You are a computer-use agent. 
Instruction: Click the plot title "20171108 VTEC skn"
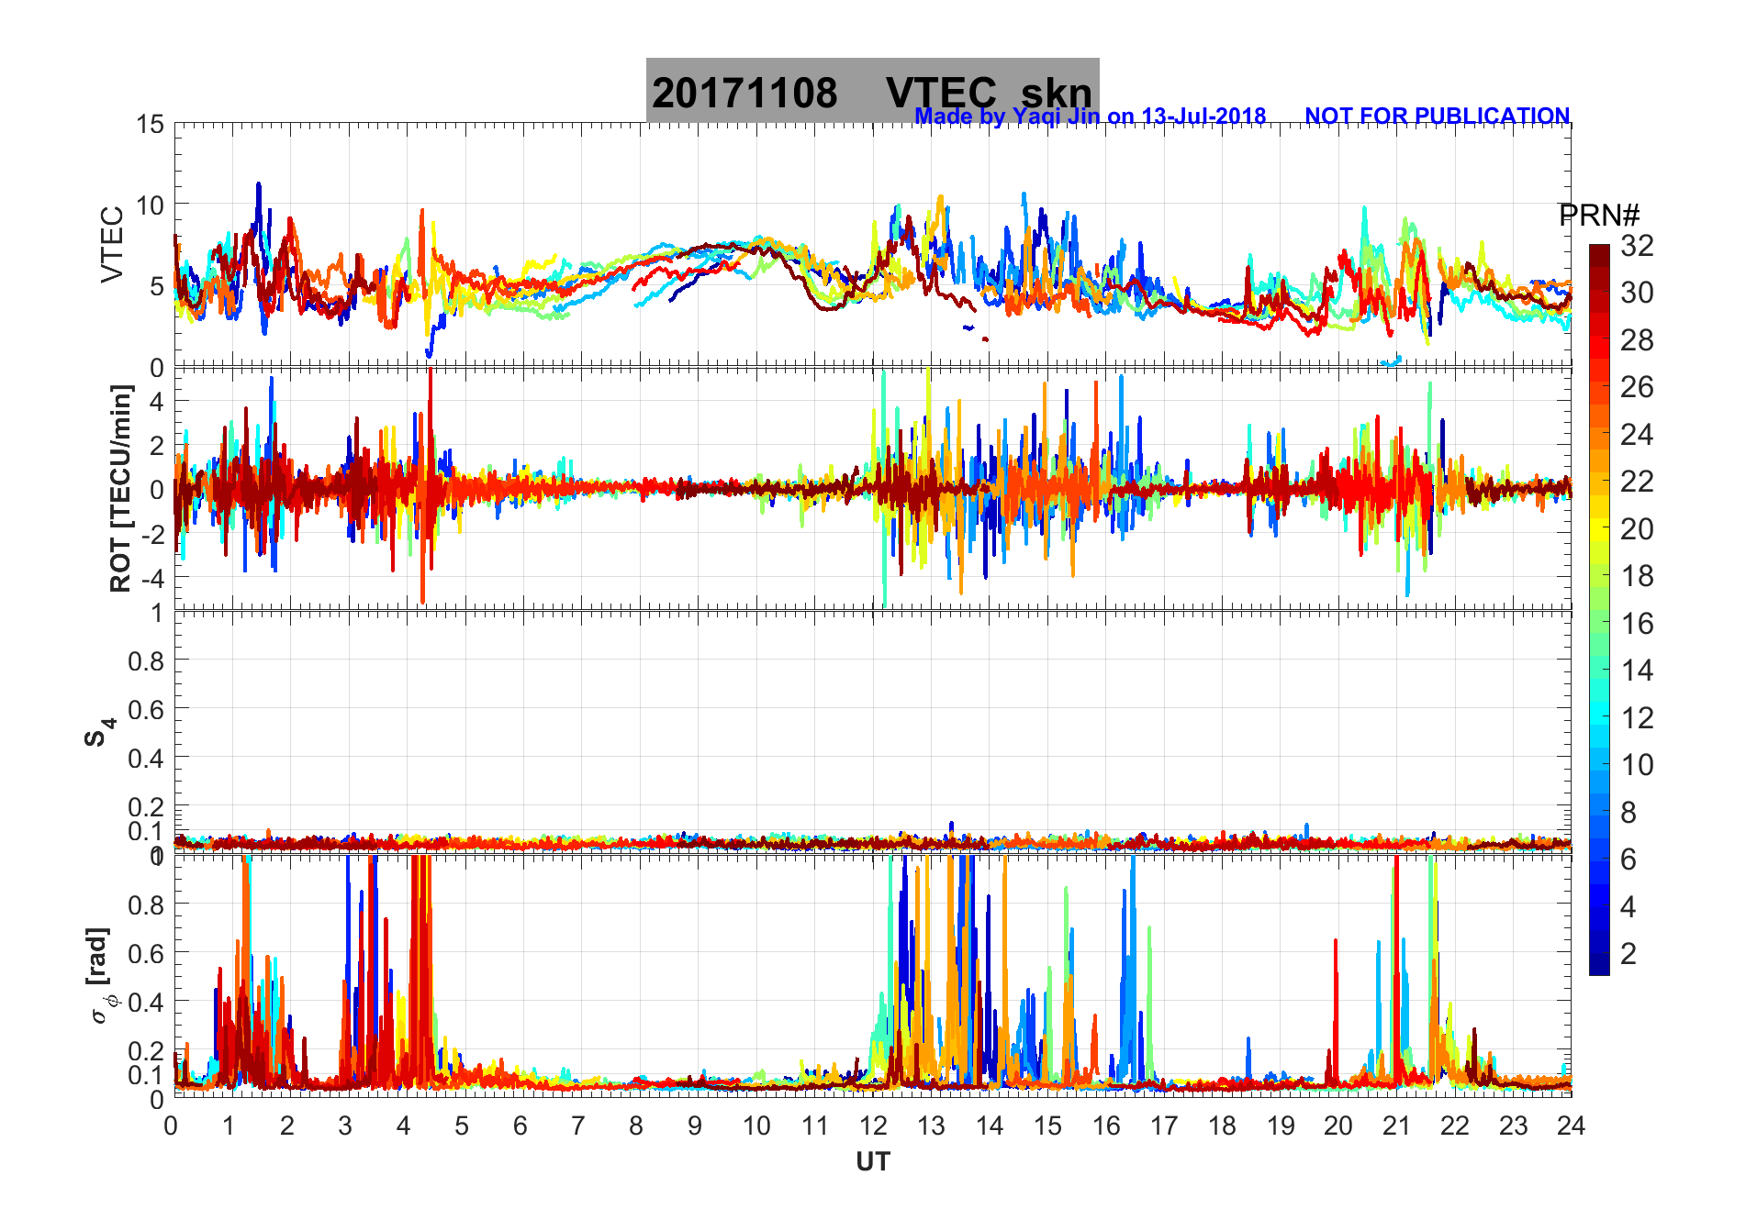pyautogui.click(x=872, y=93)
